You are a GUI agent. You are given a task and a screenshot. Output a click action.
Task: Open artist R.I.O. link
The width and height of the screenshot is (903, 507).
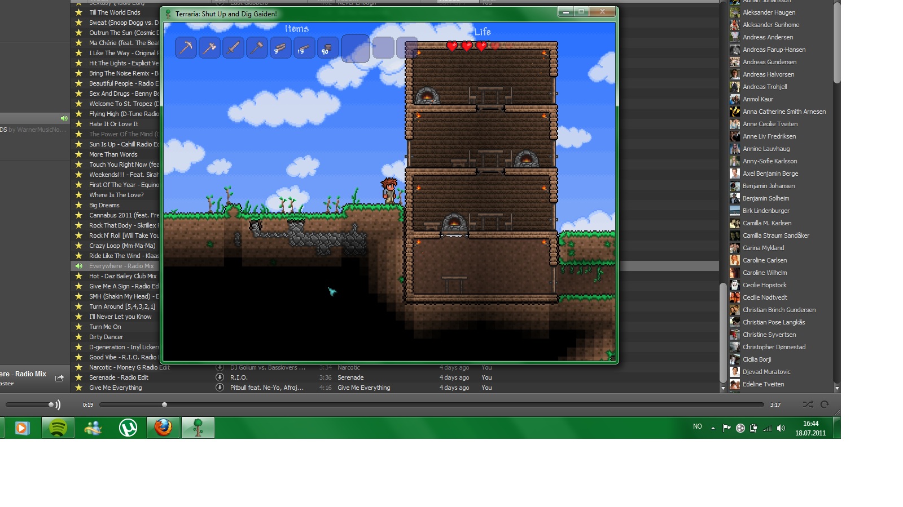[x=239, y=377]
